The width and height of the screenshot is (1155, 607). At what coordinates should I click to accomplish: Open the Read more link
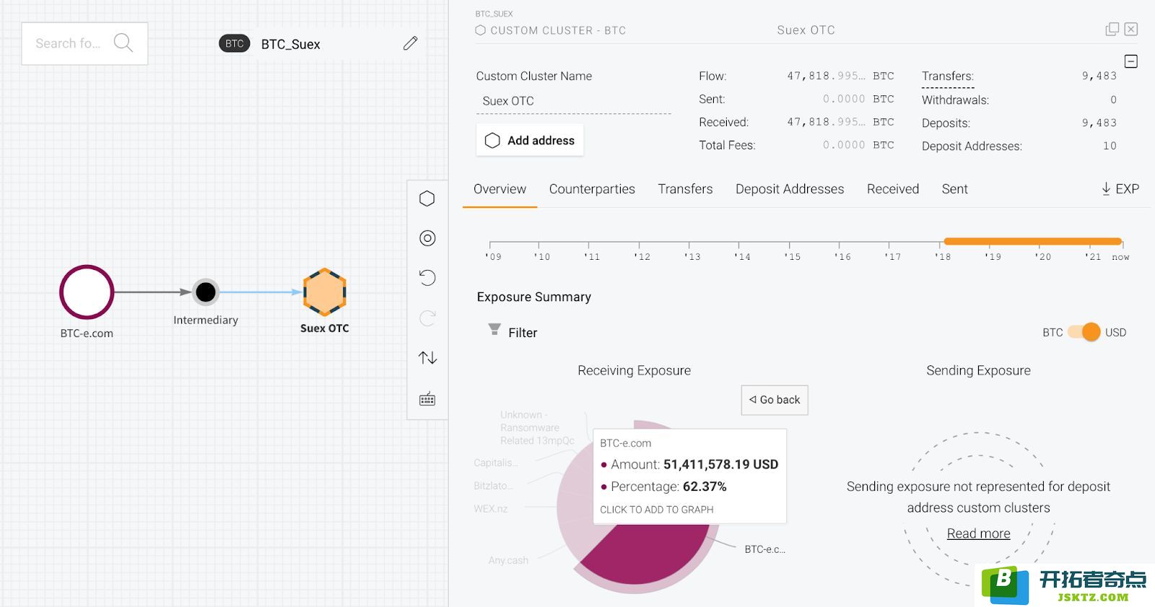pos(978,533)
